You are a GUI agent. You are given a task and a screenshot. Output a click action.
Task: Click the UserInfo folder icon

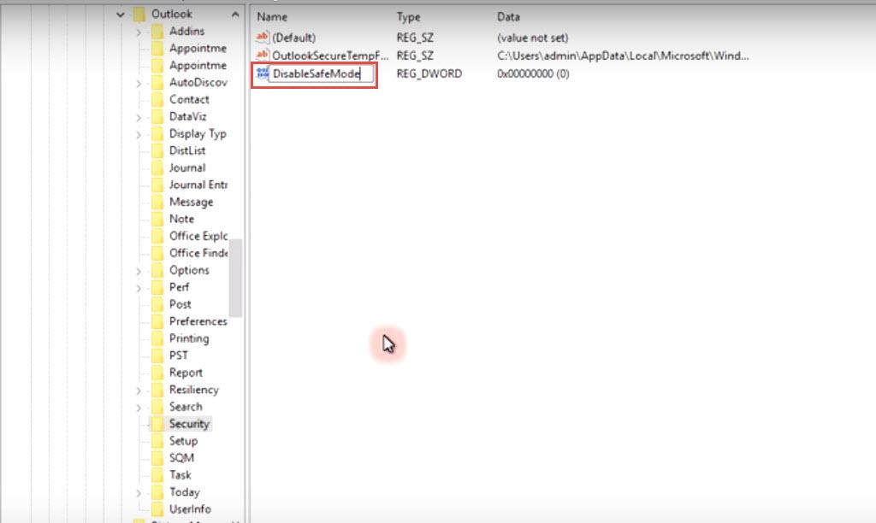click(x=157, y=509)
